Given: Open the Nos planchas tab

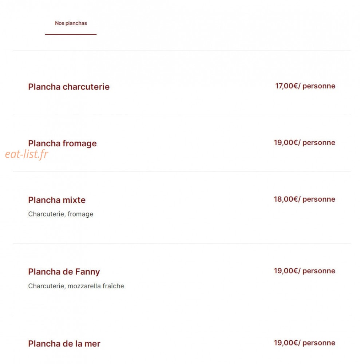Looking at the screenshot, I should (71, 23).
